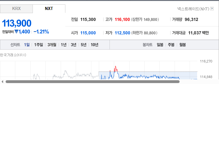Viewport: 219px width, 153px height.
Task: Show the 10년 line chart
Action: pos(94,45)
